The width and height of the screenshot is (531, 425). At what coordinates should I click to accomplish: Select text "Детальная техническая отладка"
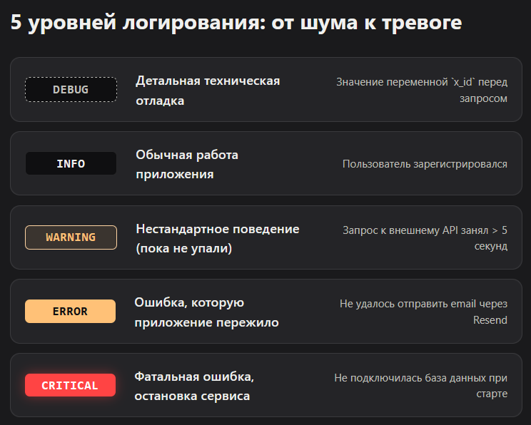[x=208, y=91]
